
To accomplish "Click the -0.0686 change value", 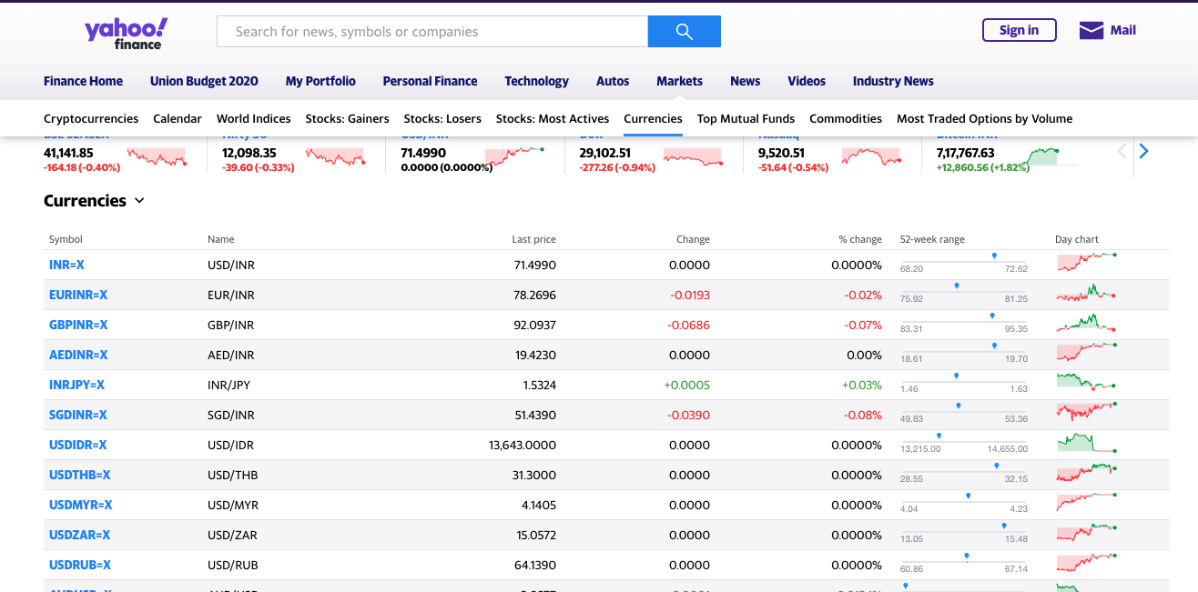I will coord(689,325).
